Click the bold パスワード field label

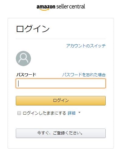[26, 75]
